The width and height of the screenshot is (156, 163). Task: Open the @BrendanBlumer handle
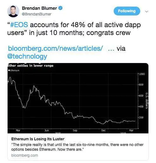point(36,14)
